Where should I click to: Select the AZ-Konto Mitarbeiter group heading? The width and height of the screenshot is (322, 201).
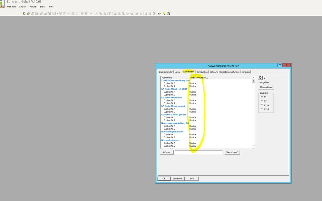[171, 98]
